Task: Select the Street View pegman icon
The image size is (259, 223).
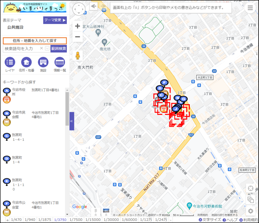Action: pyautogui.click(x=78, y=56)
